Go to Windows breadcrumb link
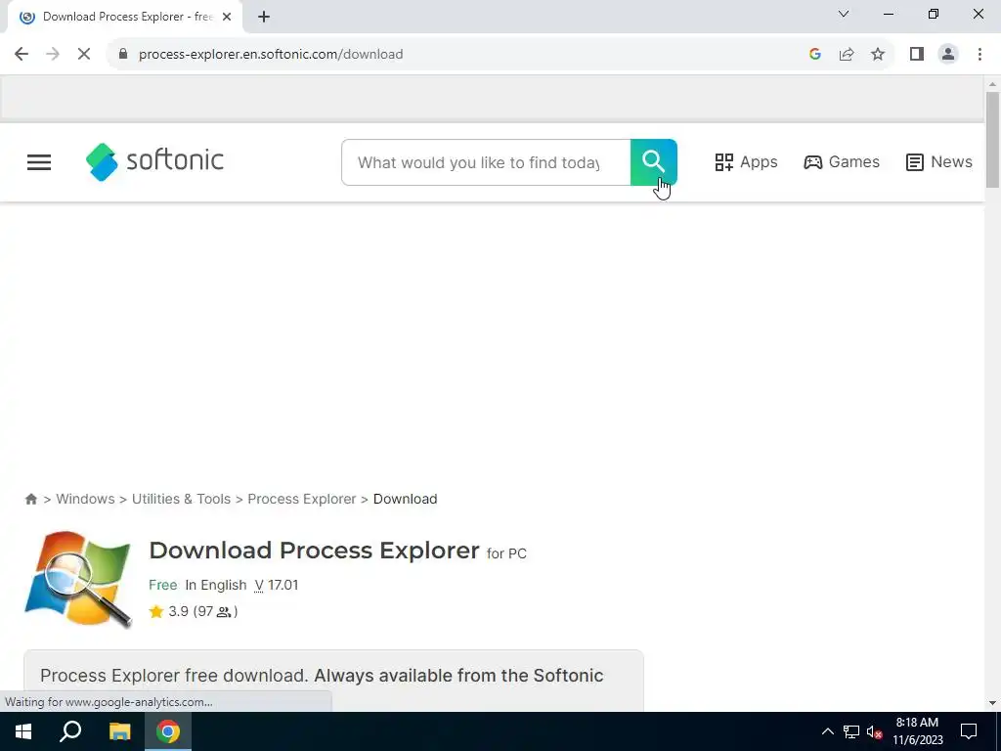The width and height of the screenshot is (1001, 751). [x=86, y=499]
